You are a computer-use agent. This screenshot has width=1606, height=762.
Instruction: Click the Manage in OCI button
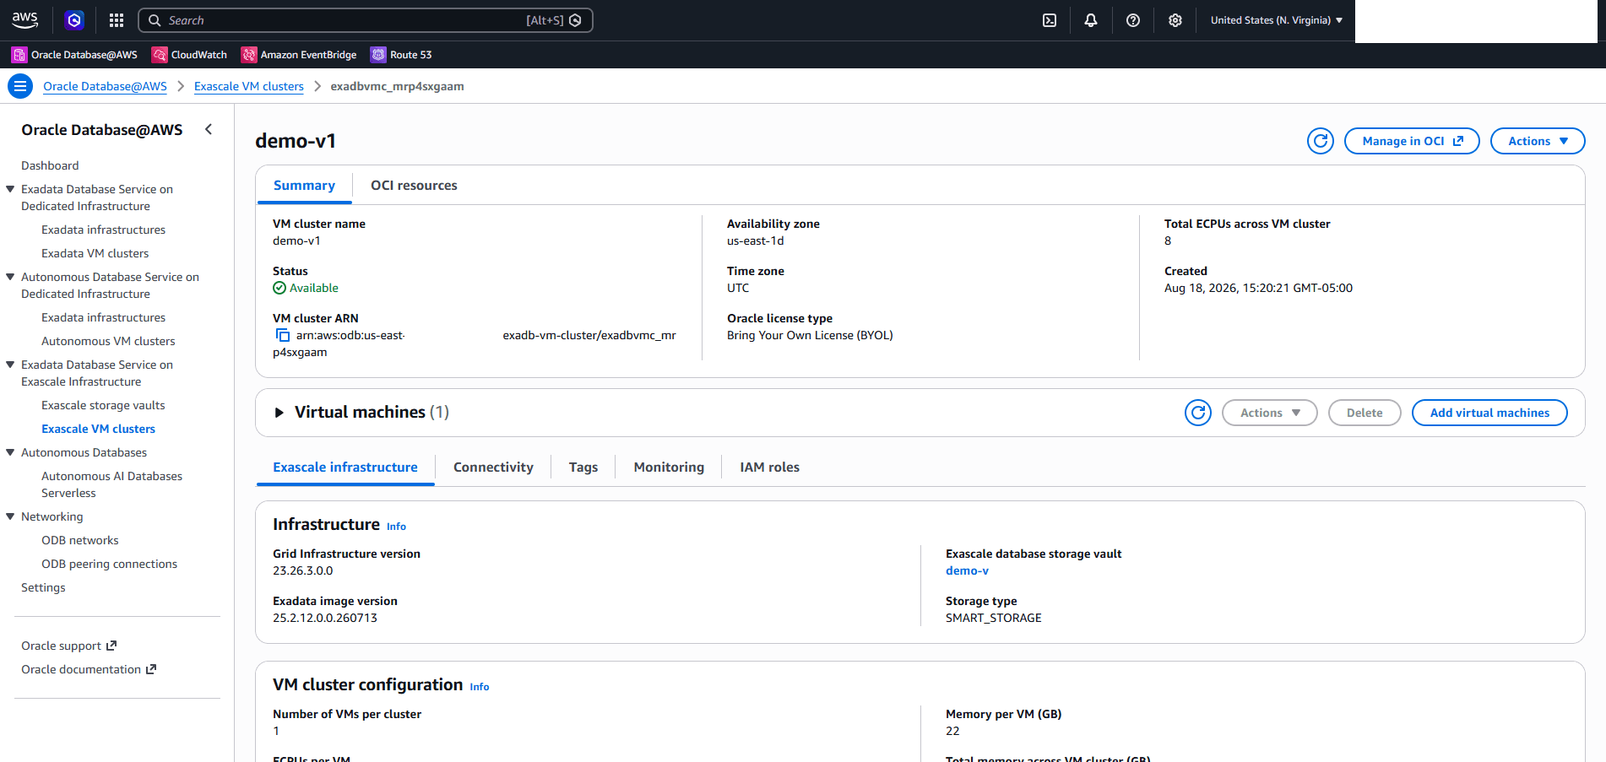pyautogui.click(x=1412, y=141)
